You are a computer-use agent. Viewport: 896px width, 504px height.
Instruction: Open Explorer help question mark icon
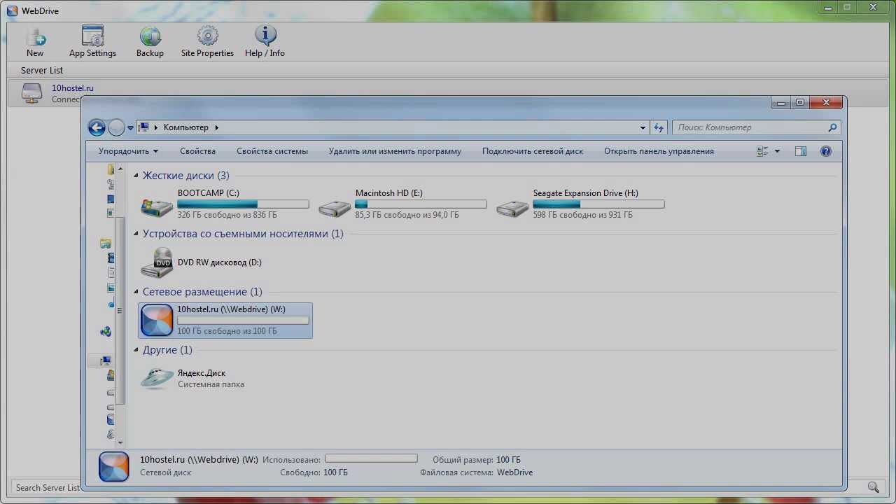point(826,151)
